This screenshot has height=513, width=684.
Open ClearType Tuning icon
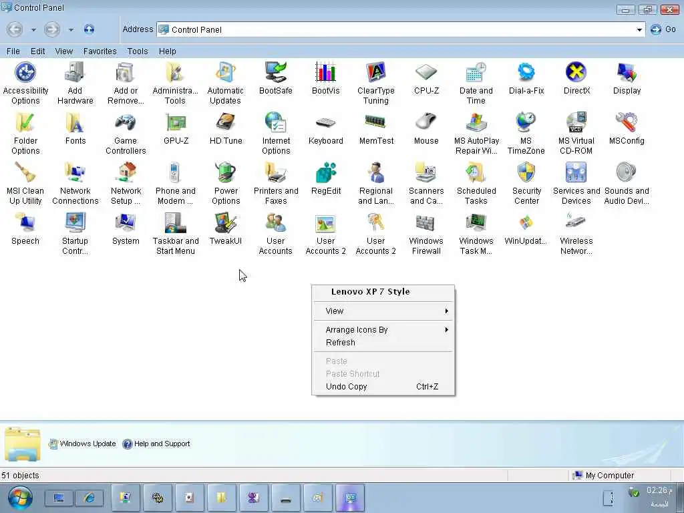click(376, 72)
